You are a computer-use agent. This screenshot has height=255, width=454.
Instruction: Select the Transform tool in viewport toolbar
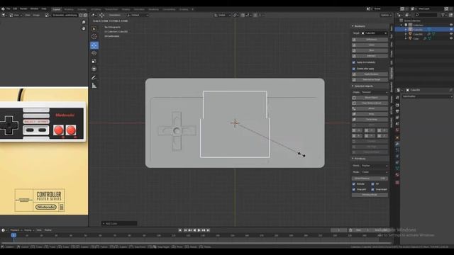94,69
